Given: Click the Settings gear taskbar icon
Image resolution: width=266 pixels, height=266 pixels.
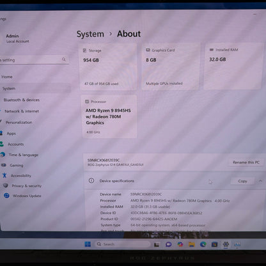Looking at the screenshot, I should tap(226, 244).
